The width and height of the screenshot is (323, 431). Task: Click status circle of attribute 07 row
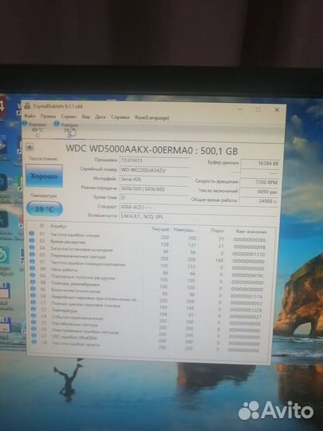click(33, 261)
